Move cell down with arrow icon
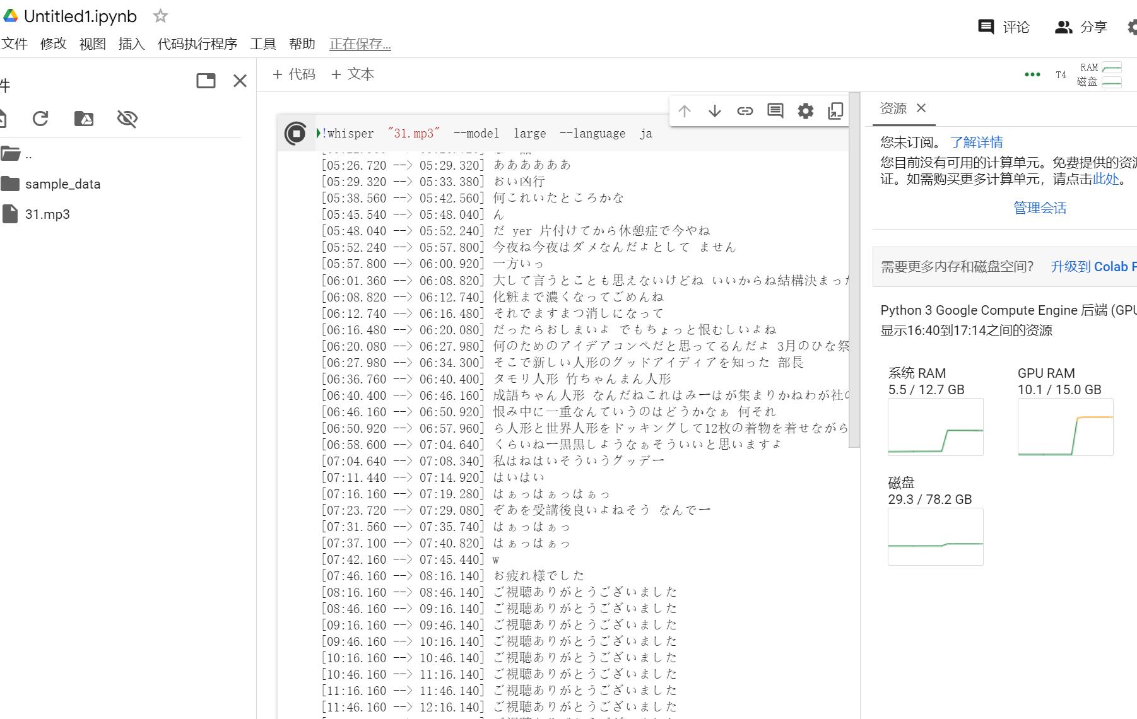Image resolution: width=1137 pixels, height=719 pixels. (715, 112)
